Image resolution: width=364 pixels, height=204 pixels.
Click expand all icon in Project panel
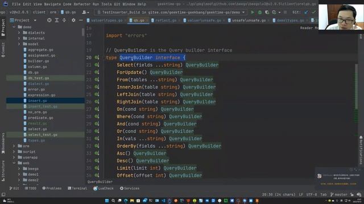pyautogui.click(x=57, y=20)
